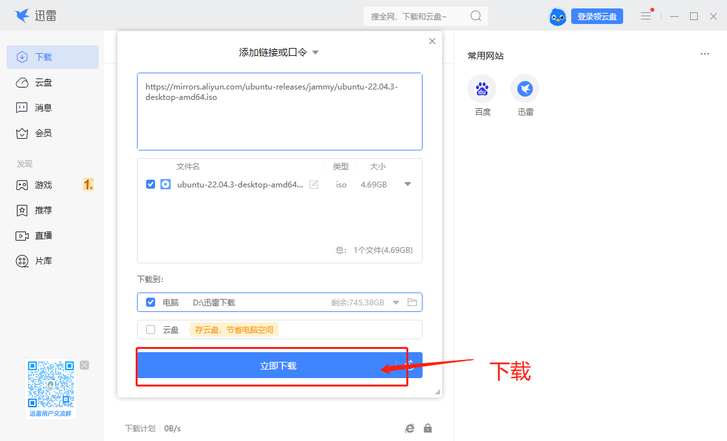
Task: Click the number-one badge beside 游戏
Action: click(88, 185)
